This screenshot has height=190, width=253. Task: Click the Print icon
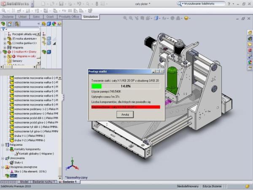[70, 4]
